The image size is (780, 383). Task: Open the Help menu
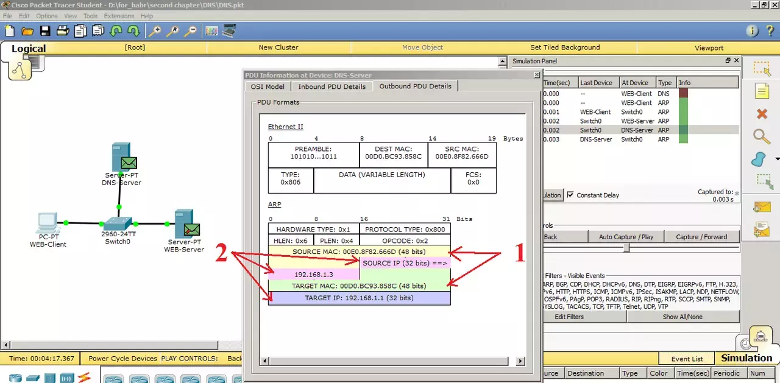coord(147,16)
